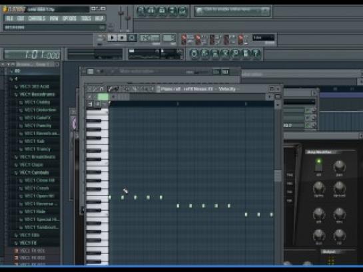The height and width of the screenshot is (272, 363).
Task: Click the main volume slider
Action: [121, 14]
